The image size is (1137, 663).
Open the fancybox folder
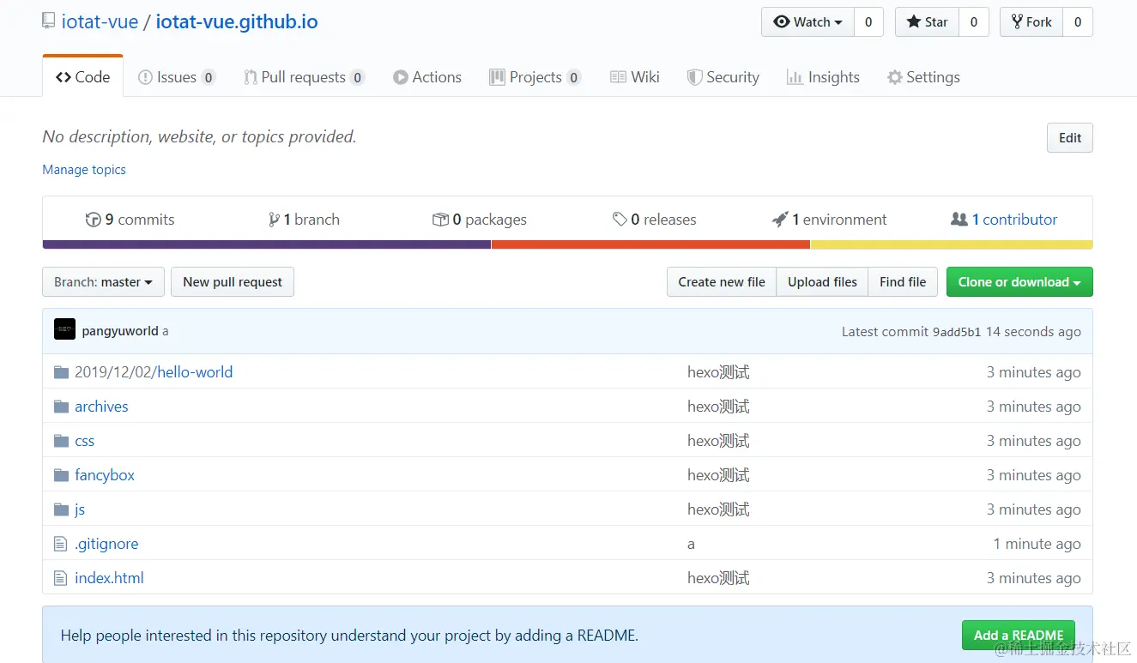coord(105,475)
